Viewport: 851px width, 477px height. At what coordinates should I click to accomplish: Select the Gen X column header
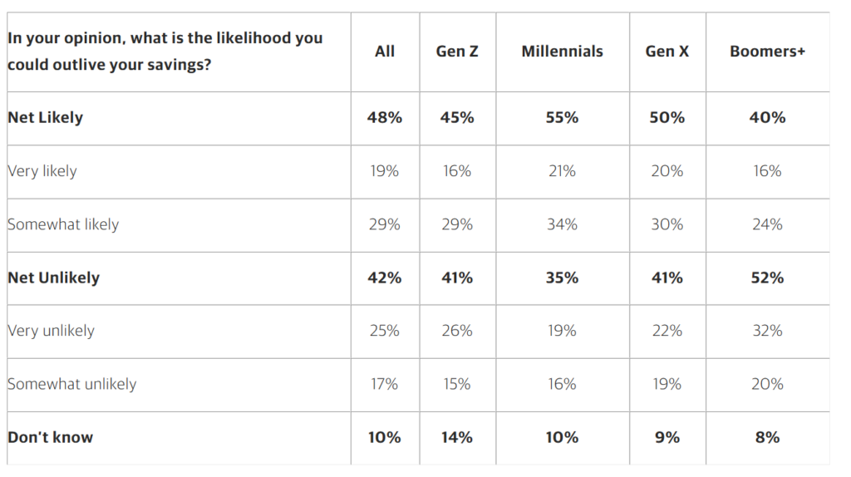coord(667,52)
